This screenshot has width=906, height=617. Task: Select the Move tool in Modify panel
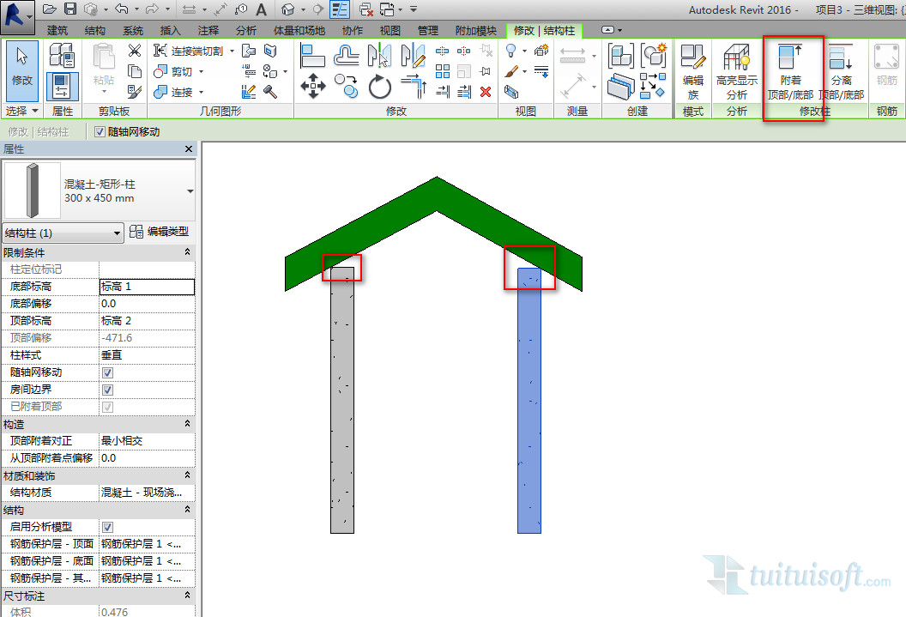(x=312, y=86)
